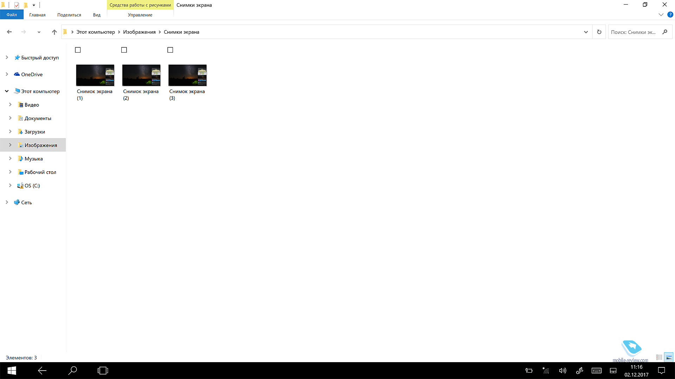Select the Снимок экрана (1) thumbnail
This screenshot has height=379, width=675.
coord(95,75)
